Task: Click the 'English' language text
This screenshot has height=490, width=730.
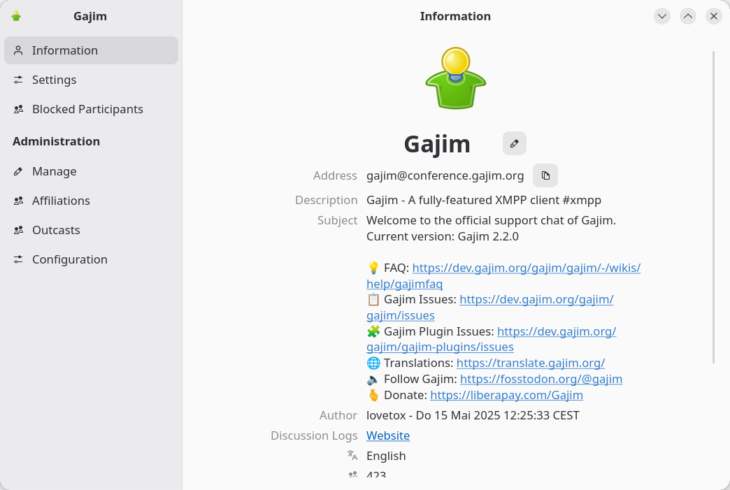Action: [x=386, y=456]
